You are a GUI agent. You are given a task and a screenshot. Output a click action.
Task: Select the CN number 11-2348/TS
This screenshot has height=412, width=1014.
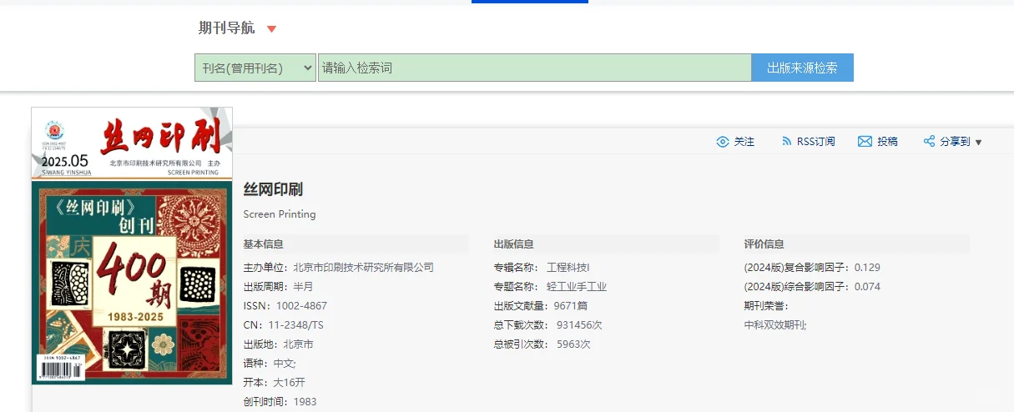tap(297, 325)
